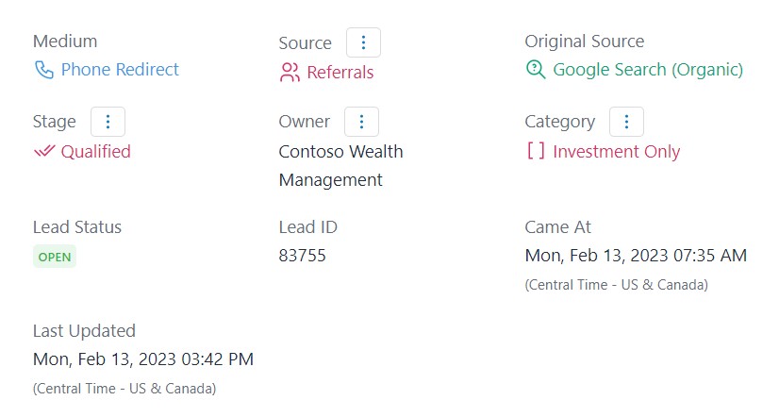Click the Investment Only category value

click(x=617, y=152)
